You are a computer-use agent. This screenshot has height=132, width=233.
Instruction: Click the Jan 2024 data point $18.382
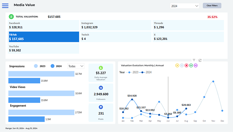pos(123,112)
